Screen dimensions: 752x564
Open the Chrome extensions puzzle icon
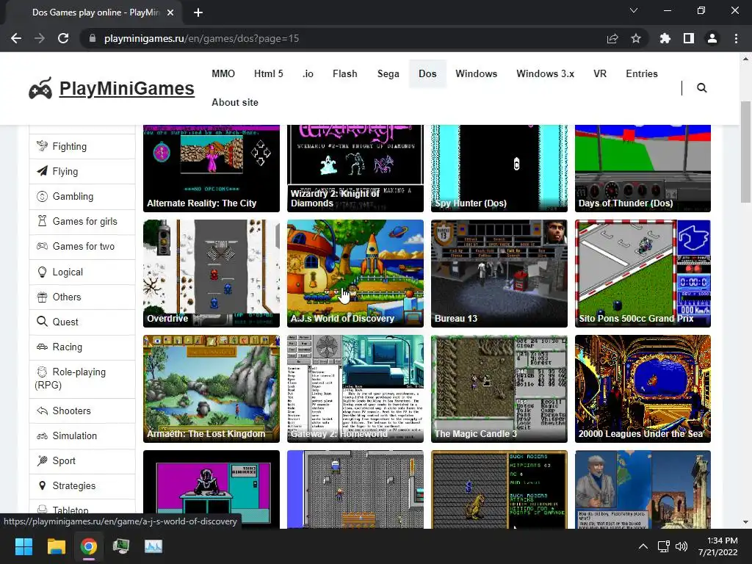pos(665,38)
